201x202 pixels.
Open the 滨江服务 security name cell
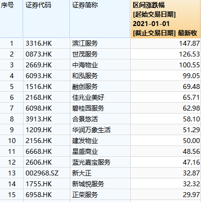coord(100,43)
